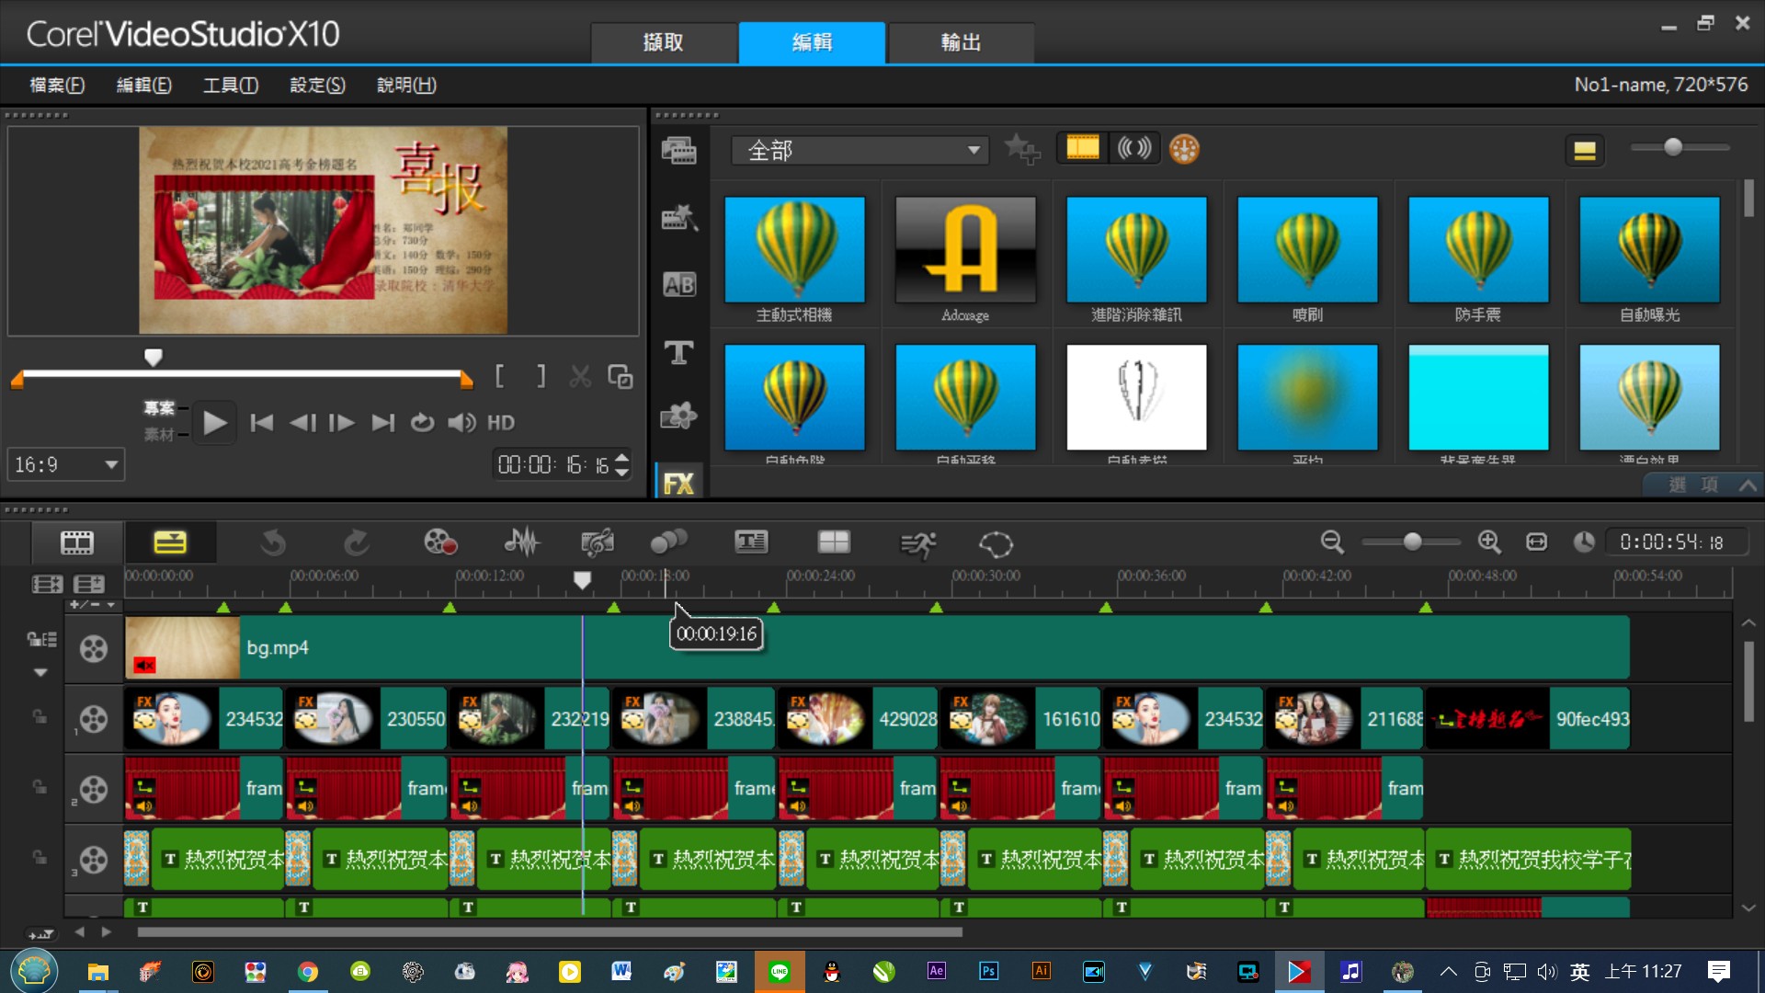Screen dimensions: 1765x993
Task: Select the Adorage filter thumbnail
Action: coord(965,249)
